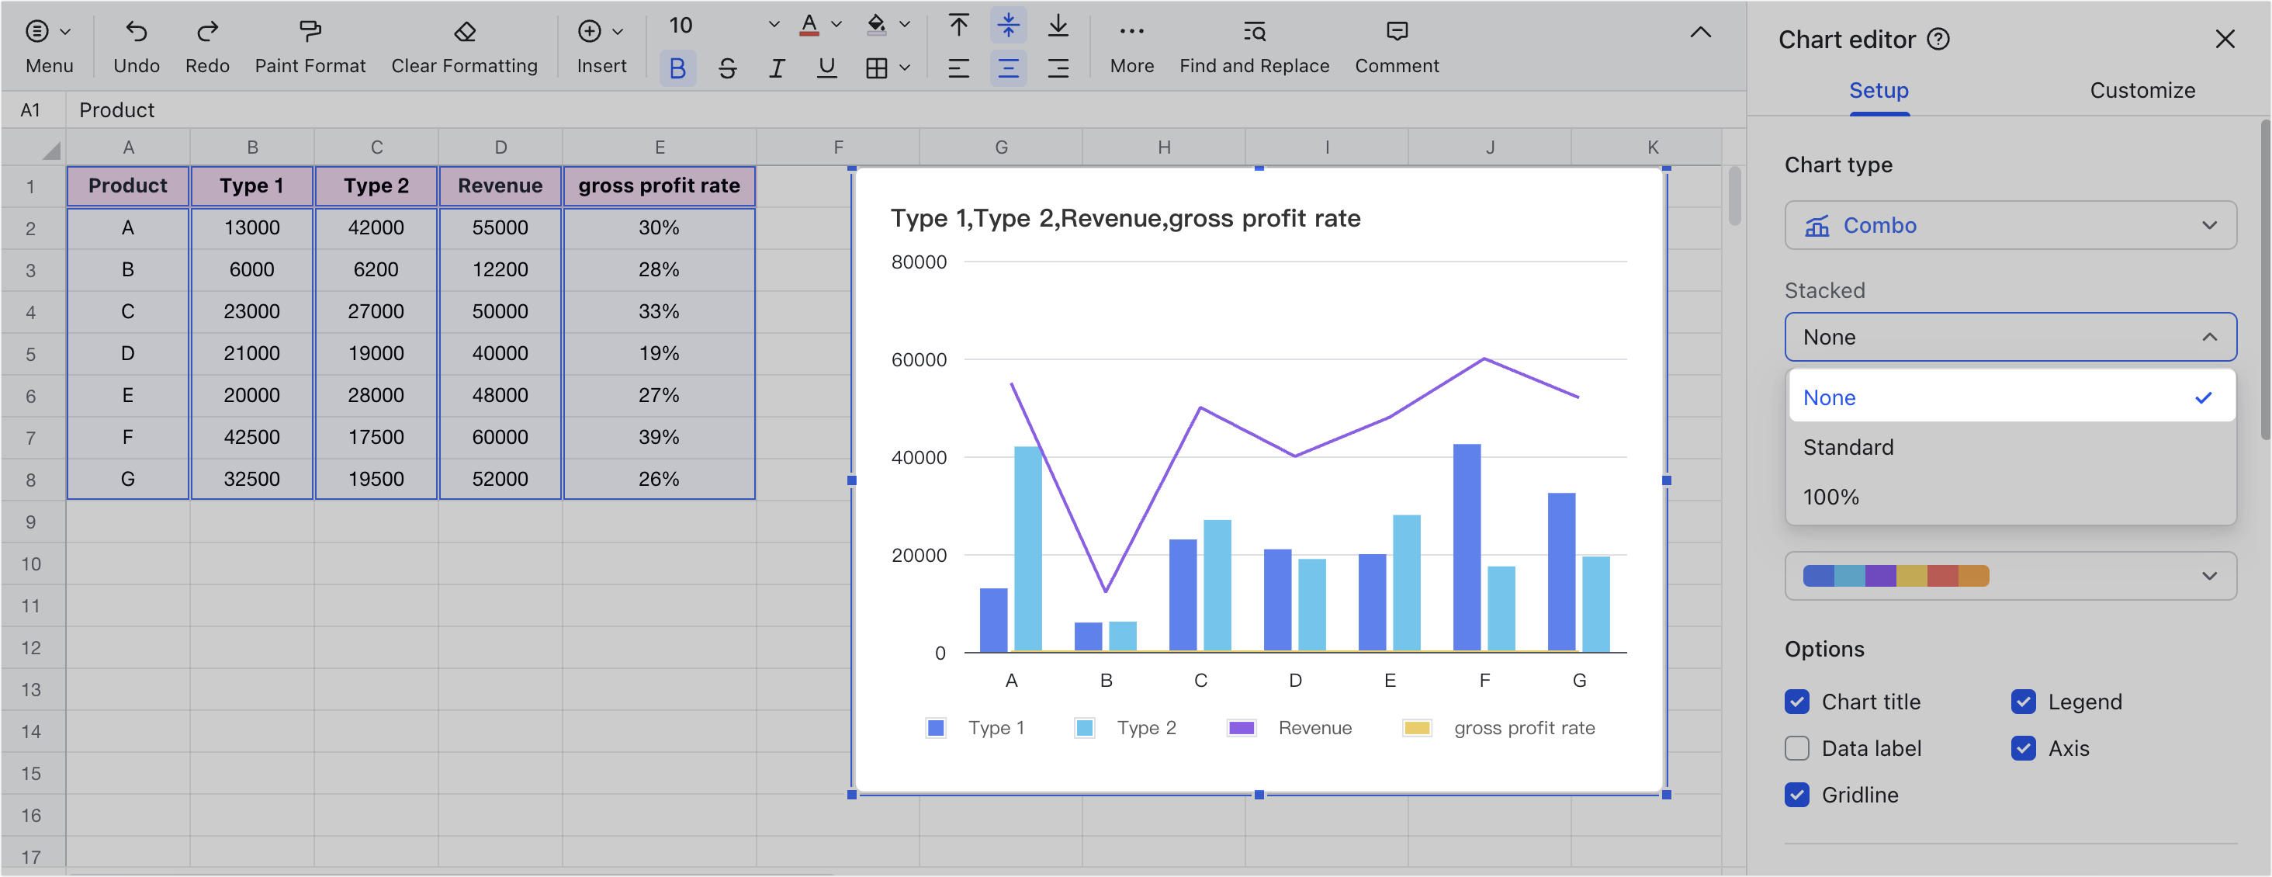Align text left

tap(959, 68)
